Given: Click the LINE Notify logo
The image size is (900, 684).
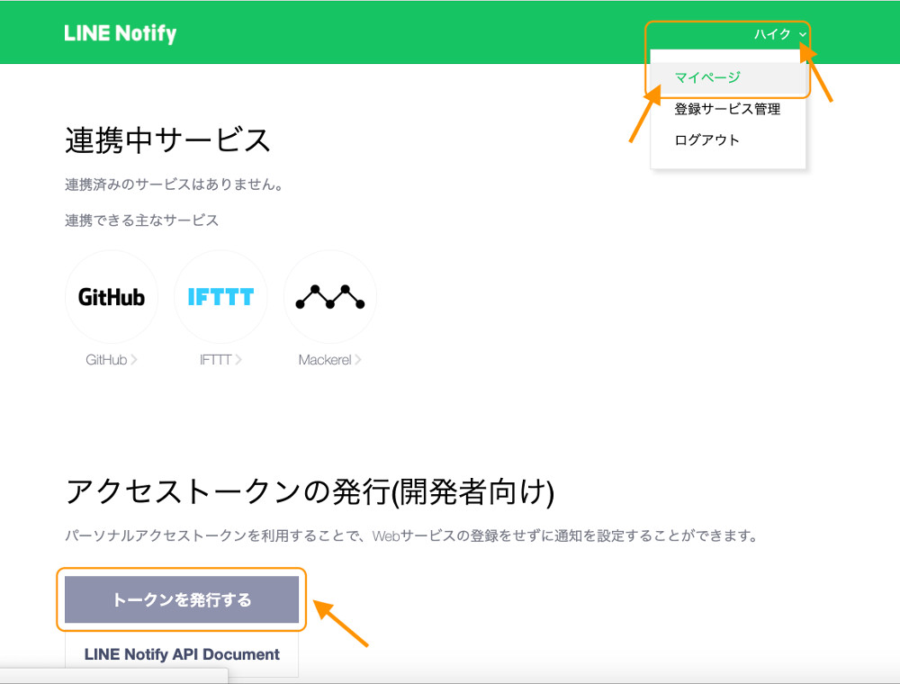Looking at the screenshot, I should coord(121,33).
